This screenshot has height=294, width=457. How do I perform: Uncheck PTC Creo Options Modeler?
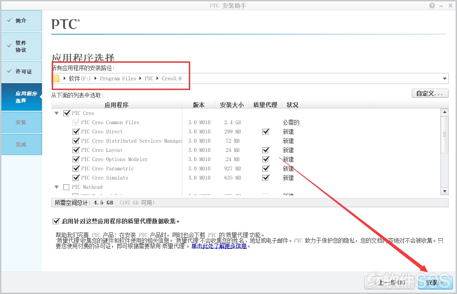(x=76, y=159)
